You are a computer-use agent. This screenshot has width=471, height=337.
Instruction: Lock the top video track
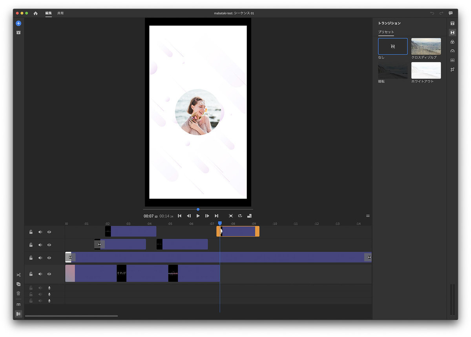(x=31, y=232)
